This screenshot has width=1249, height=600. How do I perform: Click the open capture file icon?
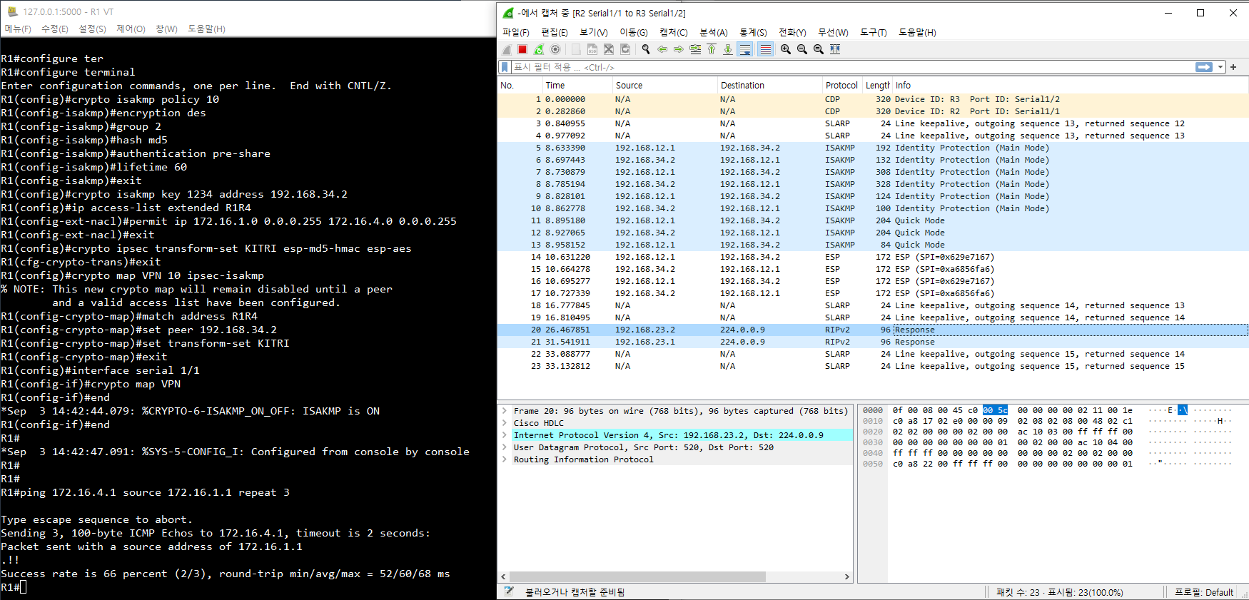(x=576, y=49)
